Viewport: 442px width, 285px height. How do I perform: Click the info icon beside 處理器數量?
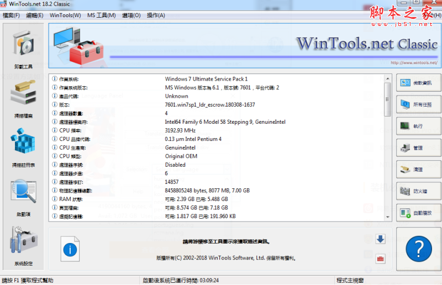[x=55, y=113]
